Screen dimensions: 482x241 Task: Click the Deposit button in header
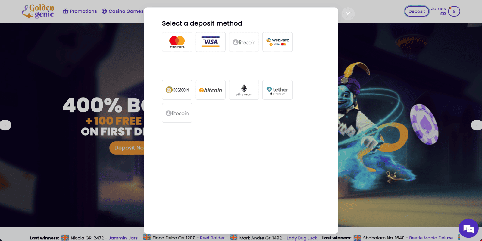(416, 11)
